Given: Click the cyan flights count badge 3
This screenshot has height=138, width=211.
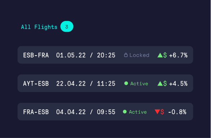Looking at the screenshot, I should (x=67, y=26).
